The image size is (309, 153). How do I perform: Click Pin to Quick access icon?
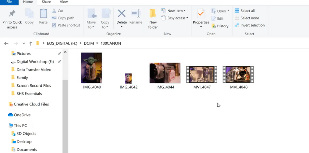pos(12,14)
